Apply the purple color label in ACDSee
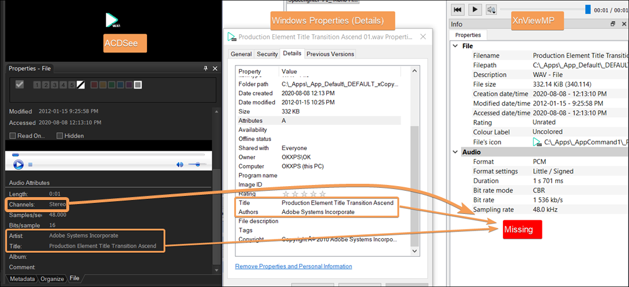 tap(129, 85)
